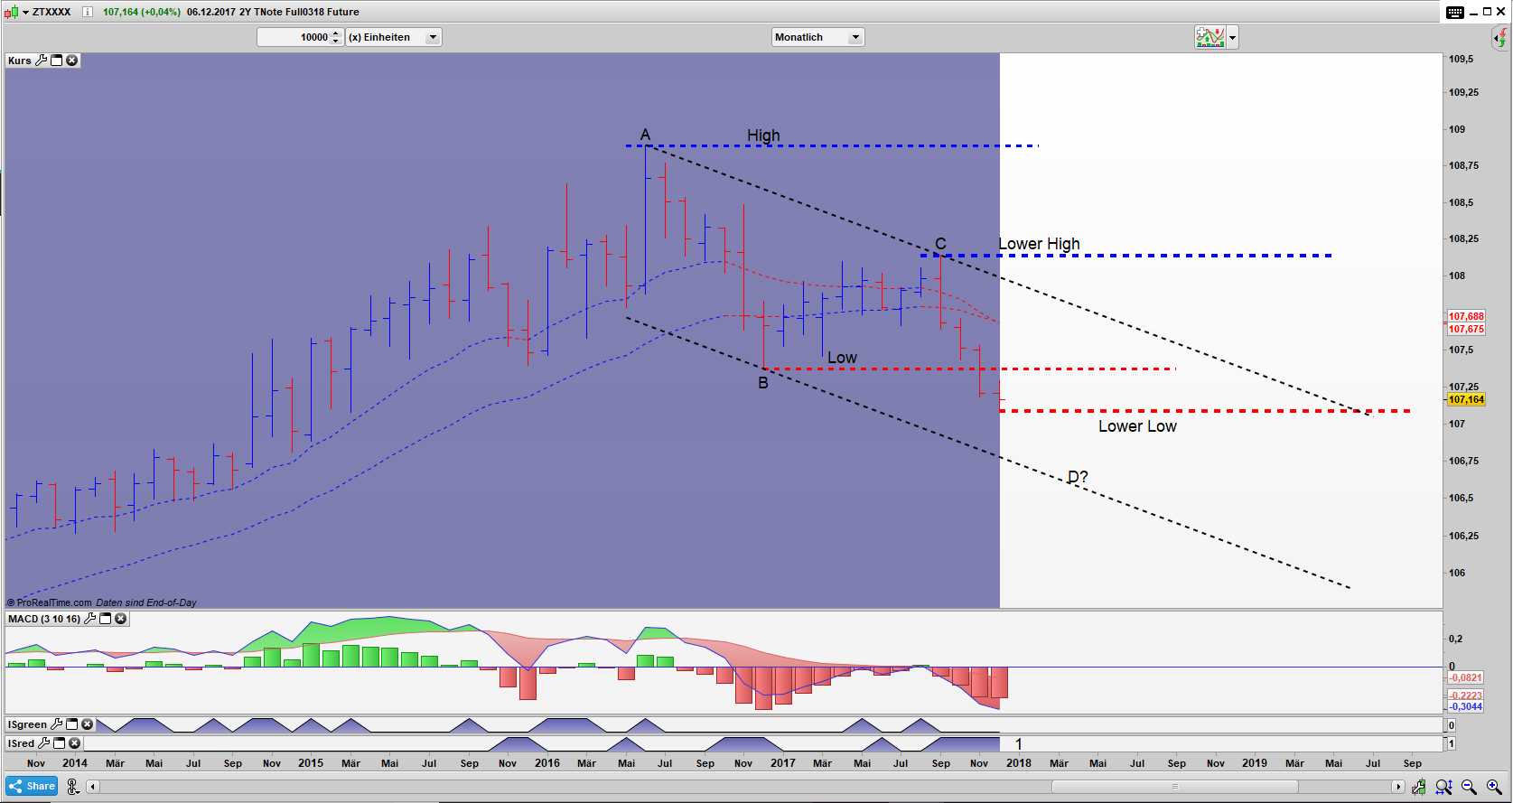This screenshot has width=1513, height=803.
Task: Open the on-screen keyboard icon
Action: pos(1455,12)
